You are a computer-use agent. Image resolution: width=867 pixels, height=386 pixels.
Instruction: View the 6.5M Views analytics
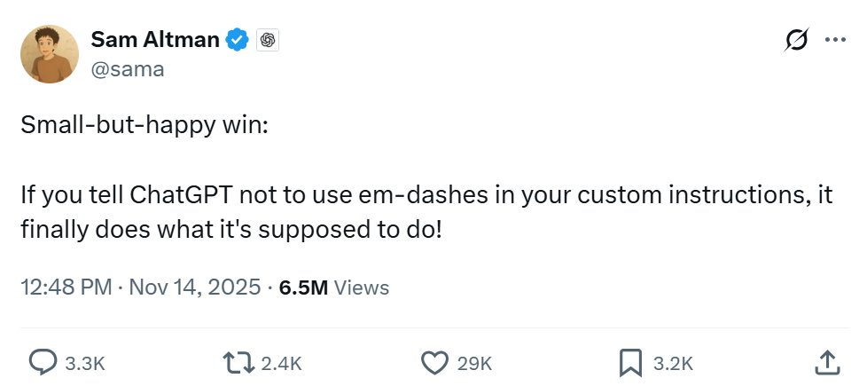pyautogui.click(x=333, y=288)
